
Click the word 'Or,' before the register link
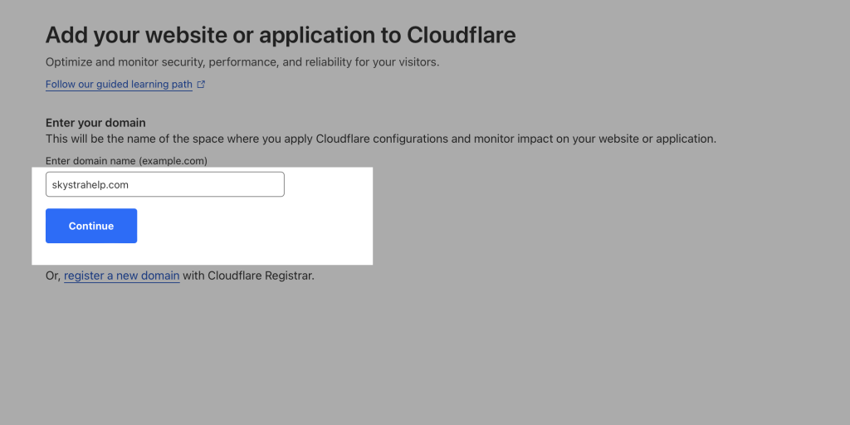pyautogui.click(x=53, y=276)
